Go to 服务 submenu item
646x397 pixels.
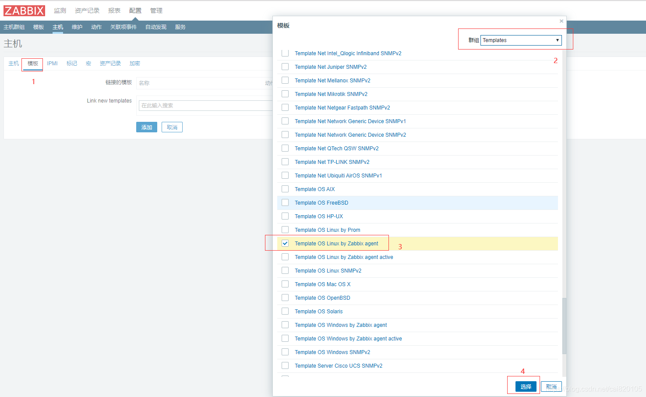(180, 27)
